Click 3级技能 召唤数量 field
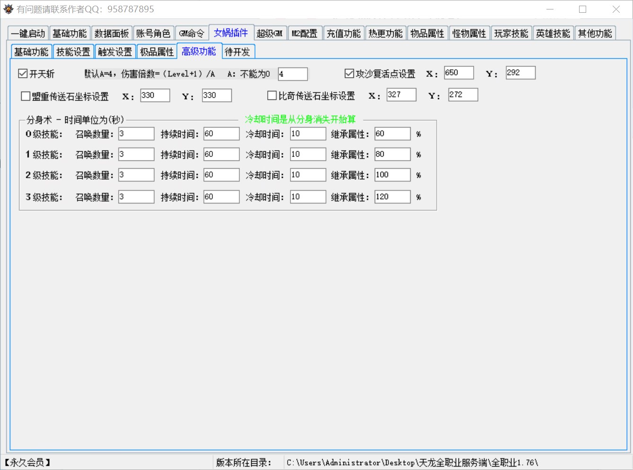This screenshot has height=470, width=633. click(x=136, y=197)
